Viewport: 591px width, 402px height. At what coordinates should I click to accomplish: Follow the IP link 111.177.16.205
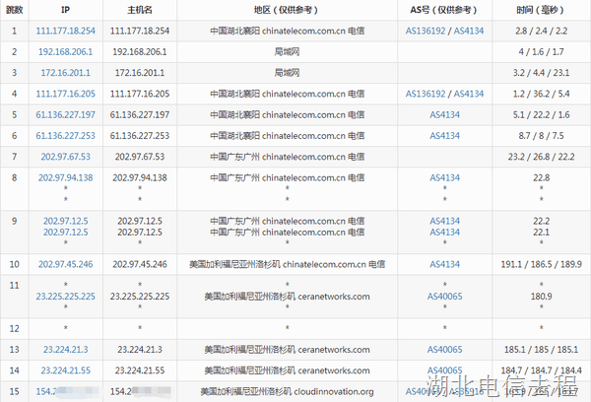tap(66, 94)
